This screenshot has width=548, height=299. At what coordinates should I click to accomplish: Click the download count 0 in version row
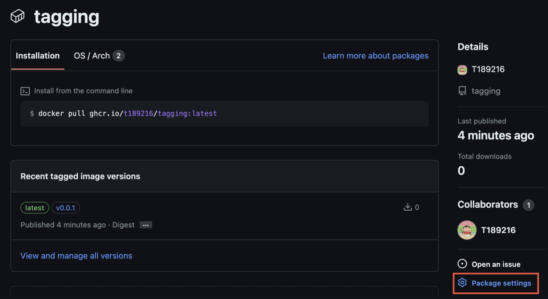pos(417,207)
